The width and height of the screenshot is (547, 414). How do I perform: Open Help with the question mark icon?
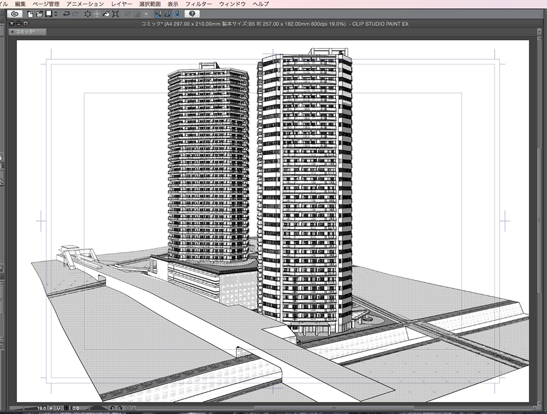192,13
